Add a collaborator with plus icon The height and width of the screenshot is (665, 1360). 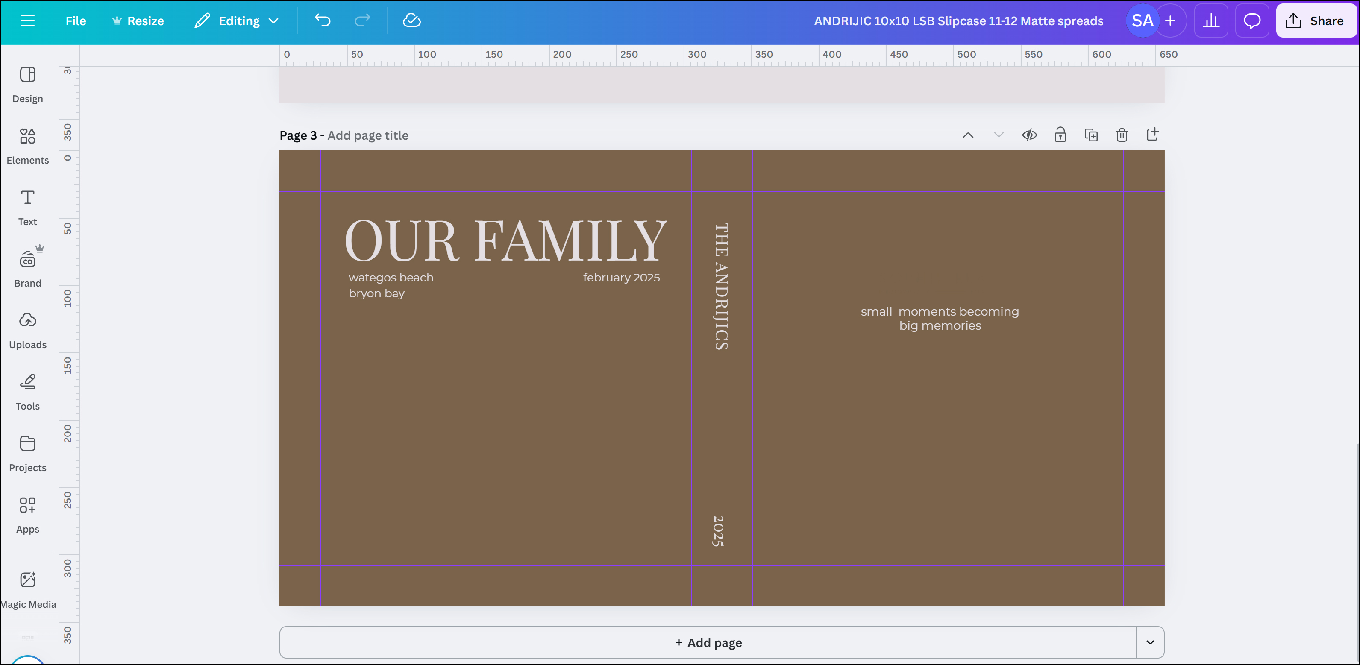[1170, 21]
